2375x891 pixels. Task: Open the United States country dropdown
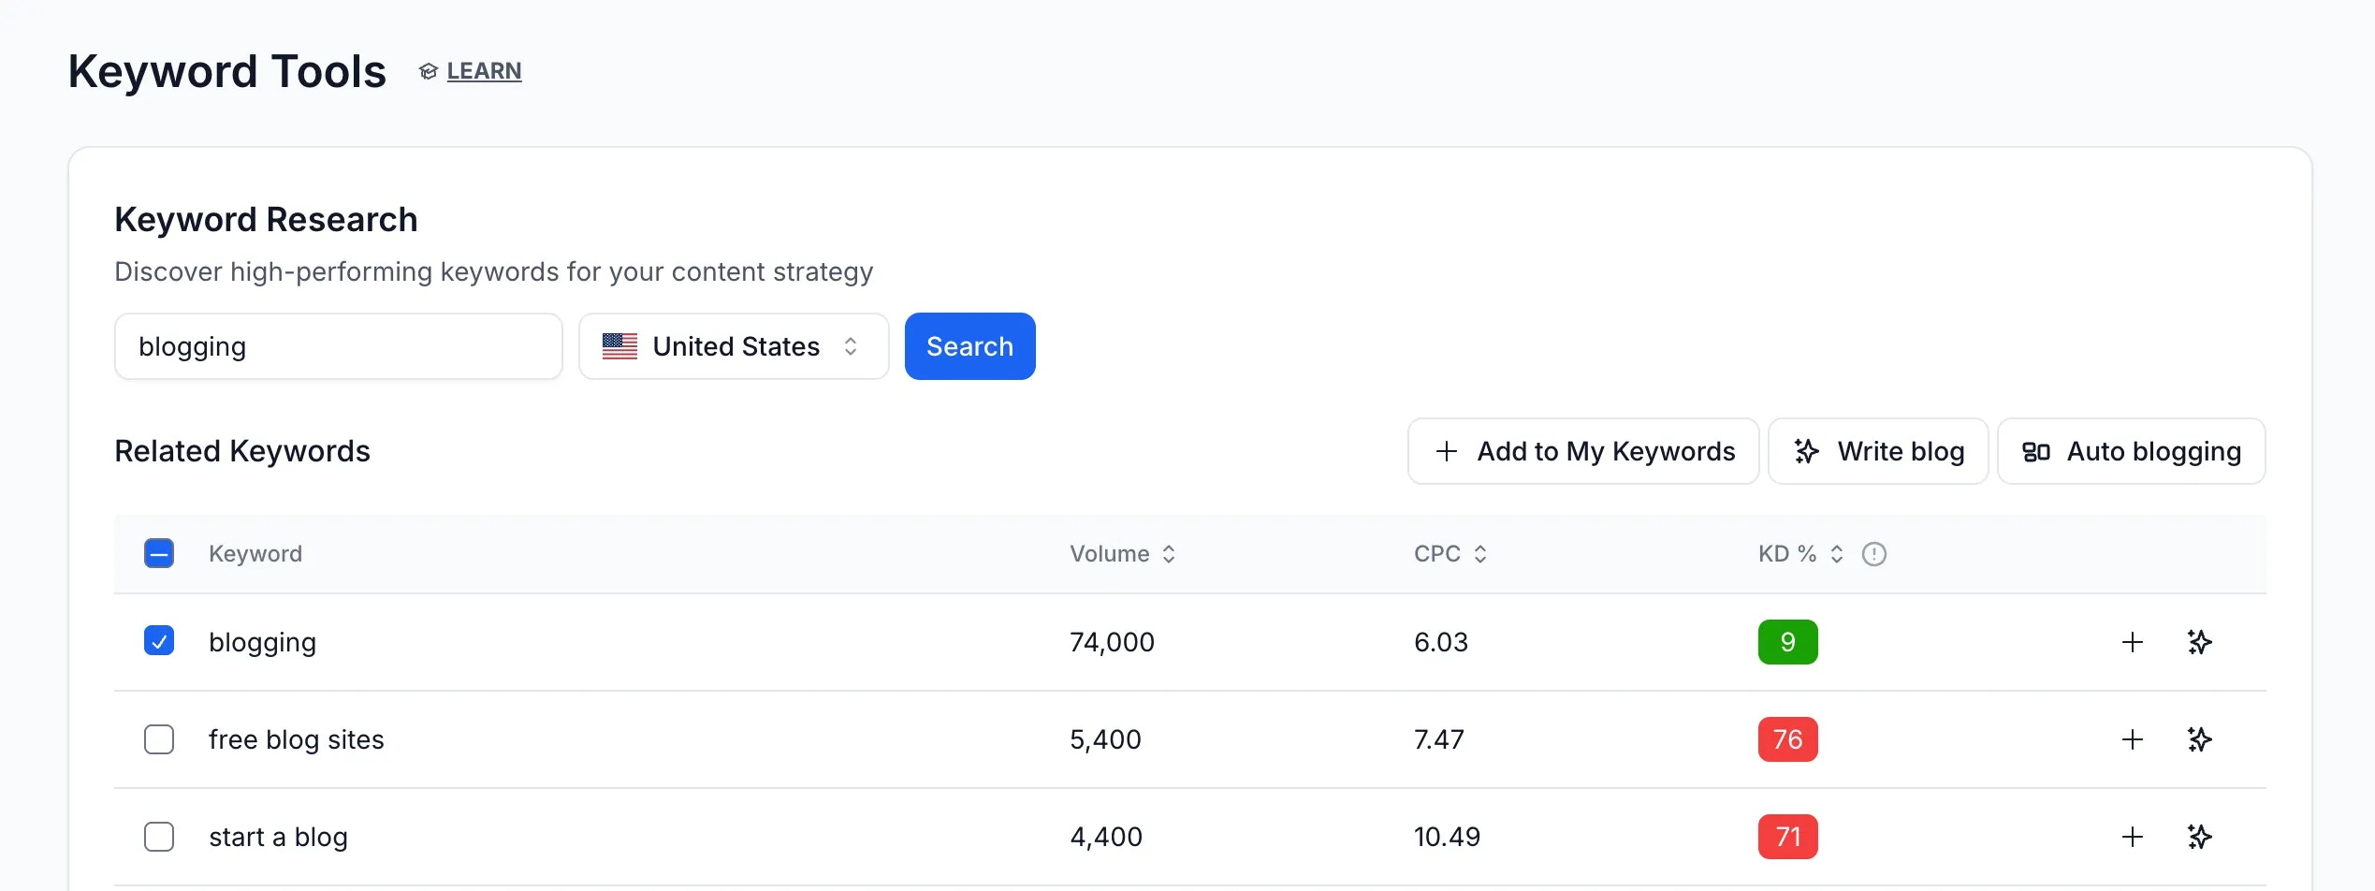click(735, 346)
